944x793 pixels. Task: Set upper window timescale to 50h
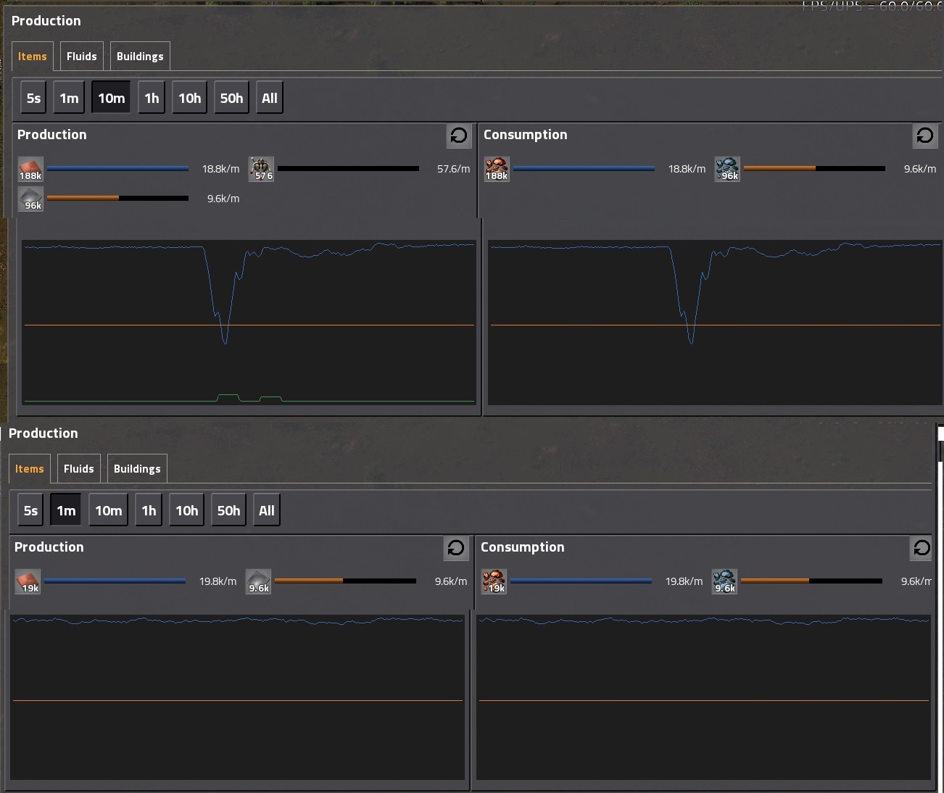[231, 98]
